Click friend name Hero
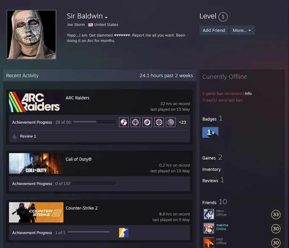Screen dimensions: 289x248 click(220, 211)
